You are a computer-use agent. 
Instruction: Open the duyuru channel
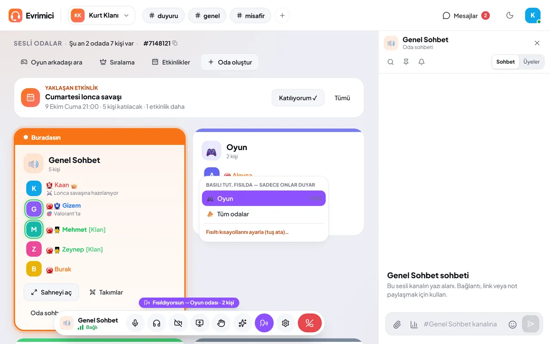[163, 15]
